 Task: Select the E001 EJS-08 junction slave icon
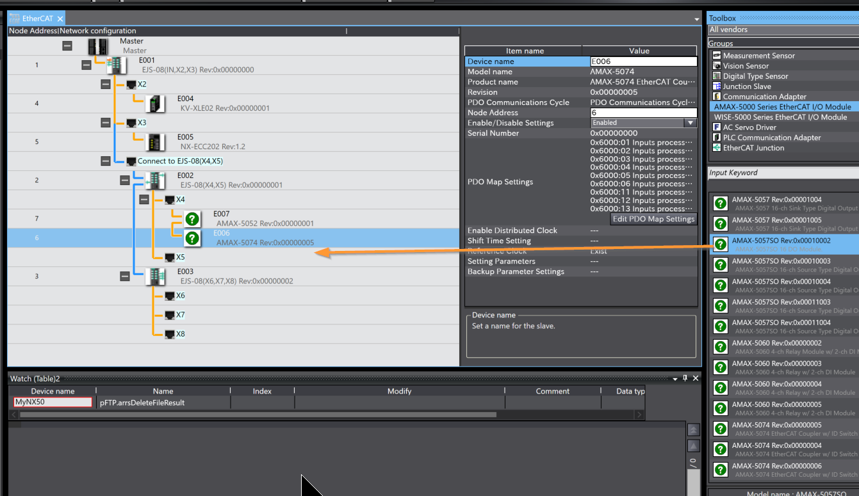(117, 65)
